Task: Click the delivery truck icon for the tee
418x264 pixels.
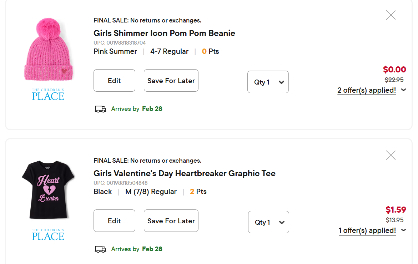Action: (100, 249)
